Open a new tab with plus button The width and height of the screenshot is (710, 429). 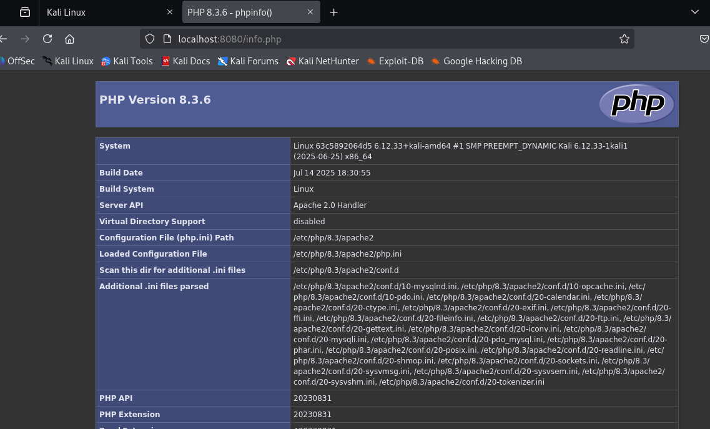coord(333,12)
